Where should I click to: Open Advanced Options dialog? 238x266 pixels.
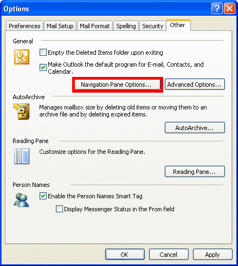point(195,85)
